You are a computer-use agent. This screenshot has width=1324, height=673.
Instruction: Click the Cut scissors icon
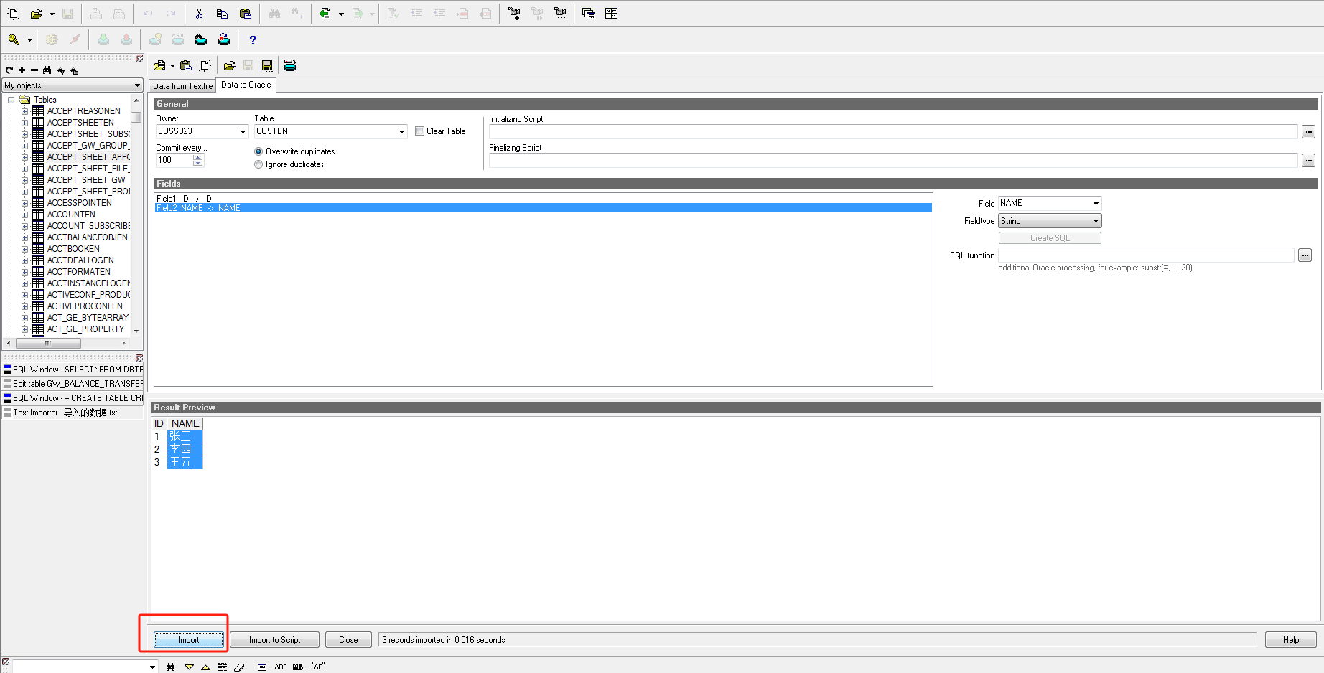[199, 14]
